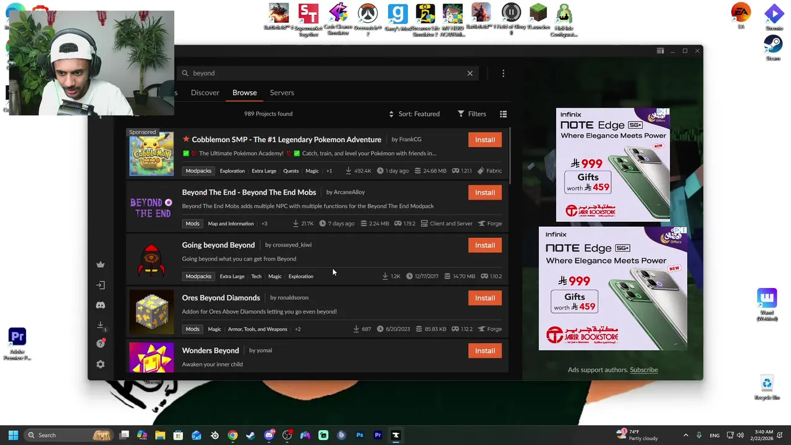Screen dimensions: 791x445
Task: Switch to the Discover tab
Action: coord(205,93)
